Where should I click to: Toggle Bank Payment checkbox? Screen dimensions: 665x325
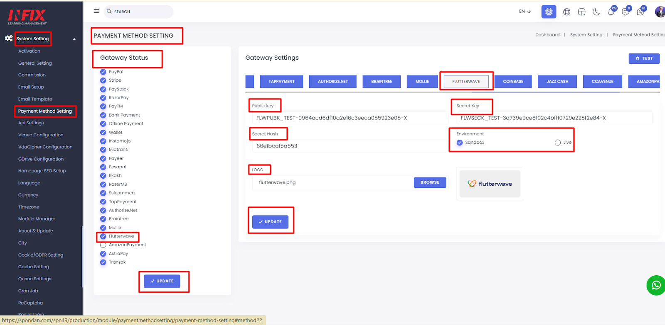pos(103,115)
